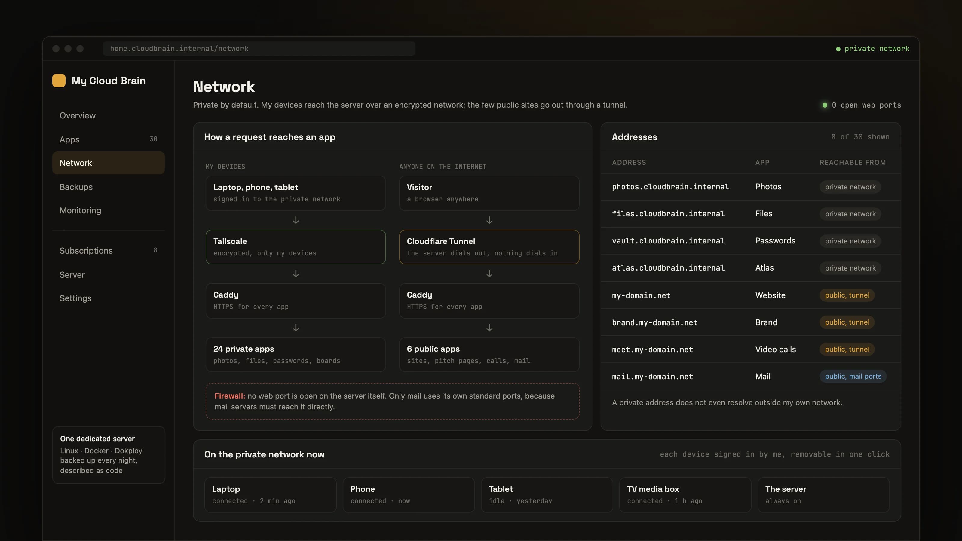Click the address bar with home.cloudbrain.internal/network
This screenshot has height=541, width=962.
point(259,48)
